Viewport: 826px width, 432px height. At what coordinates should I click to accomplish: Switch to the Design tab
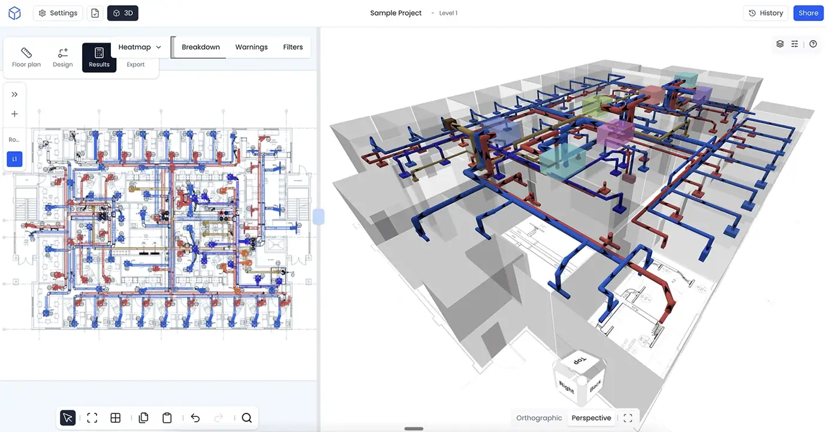(62, 58)
